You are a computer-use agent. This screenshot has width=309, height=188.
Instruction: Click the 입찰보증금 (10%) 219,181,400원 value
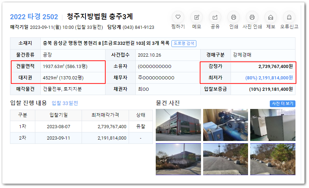pyautogui.click(x=271, y=89)
